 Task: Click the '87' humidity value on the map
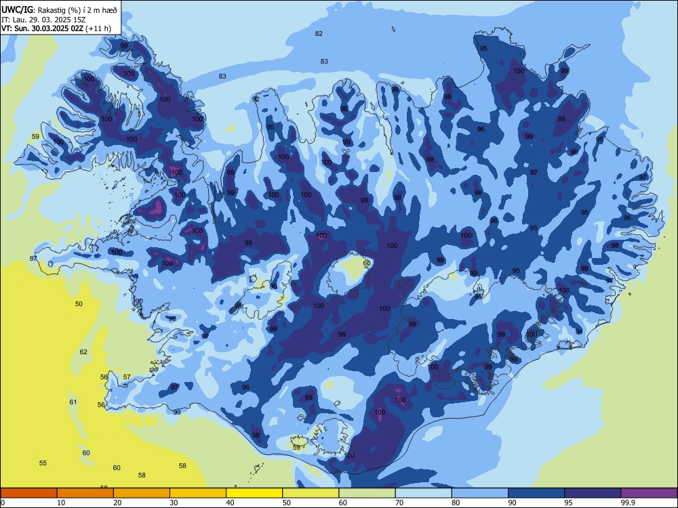click(x=33, y=258)
